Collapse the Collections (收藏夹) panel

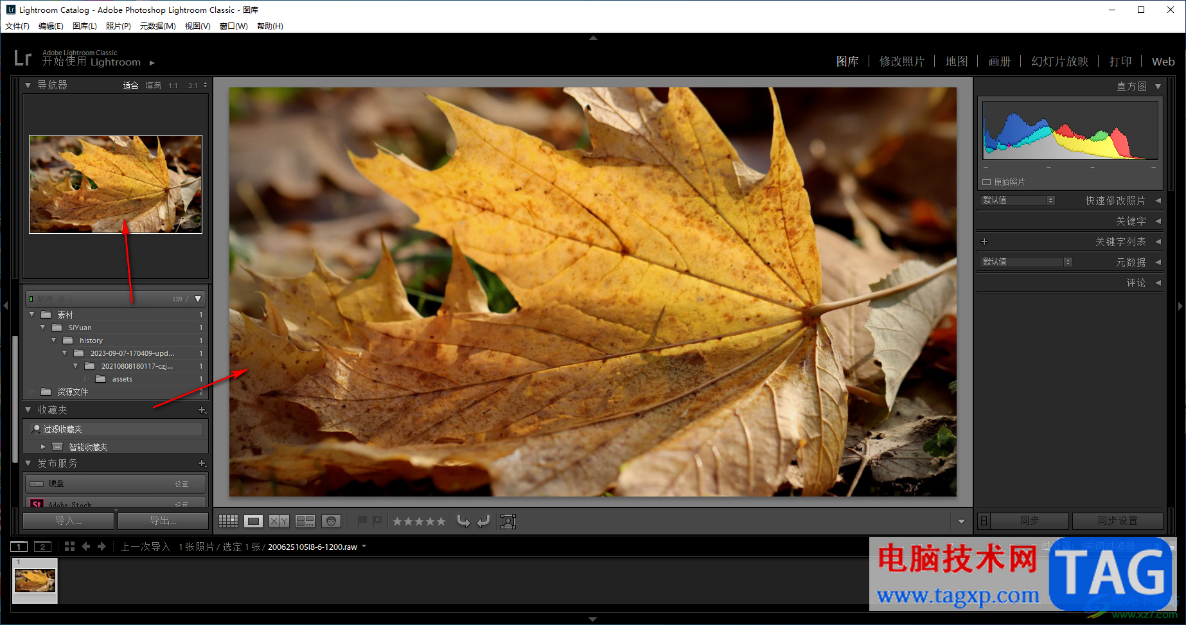[28, 409]
